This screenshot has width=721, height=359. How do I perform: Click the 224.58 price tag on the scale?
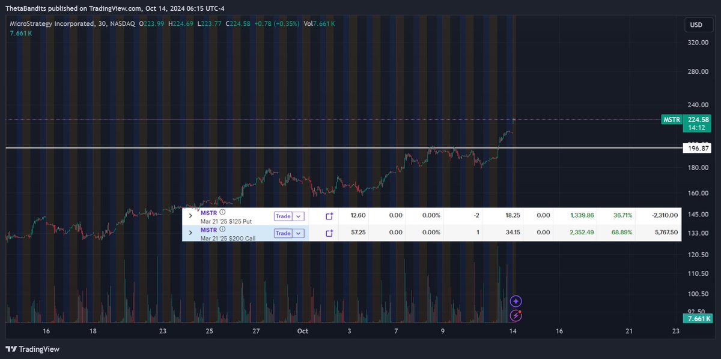[x=698, y=119]
